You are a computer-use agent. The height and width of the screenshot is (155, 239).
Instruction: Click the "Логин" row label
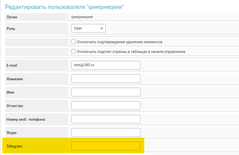tap(11, 17)
